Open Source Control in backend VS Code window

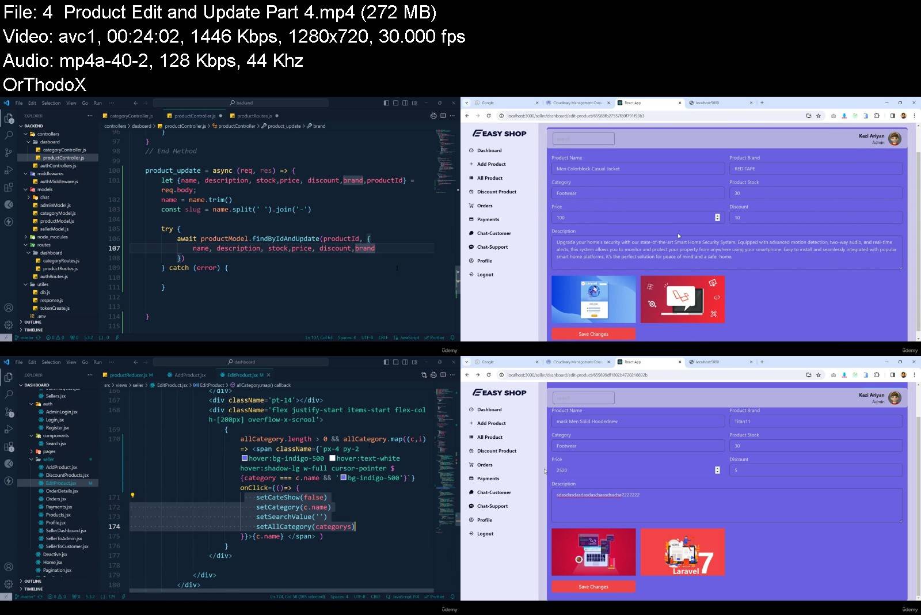(9, 153)
